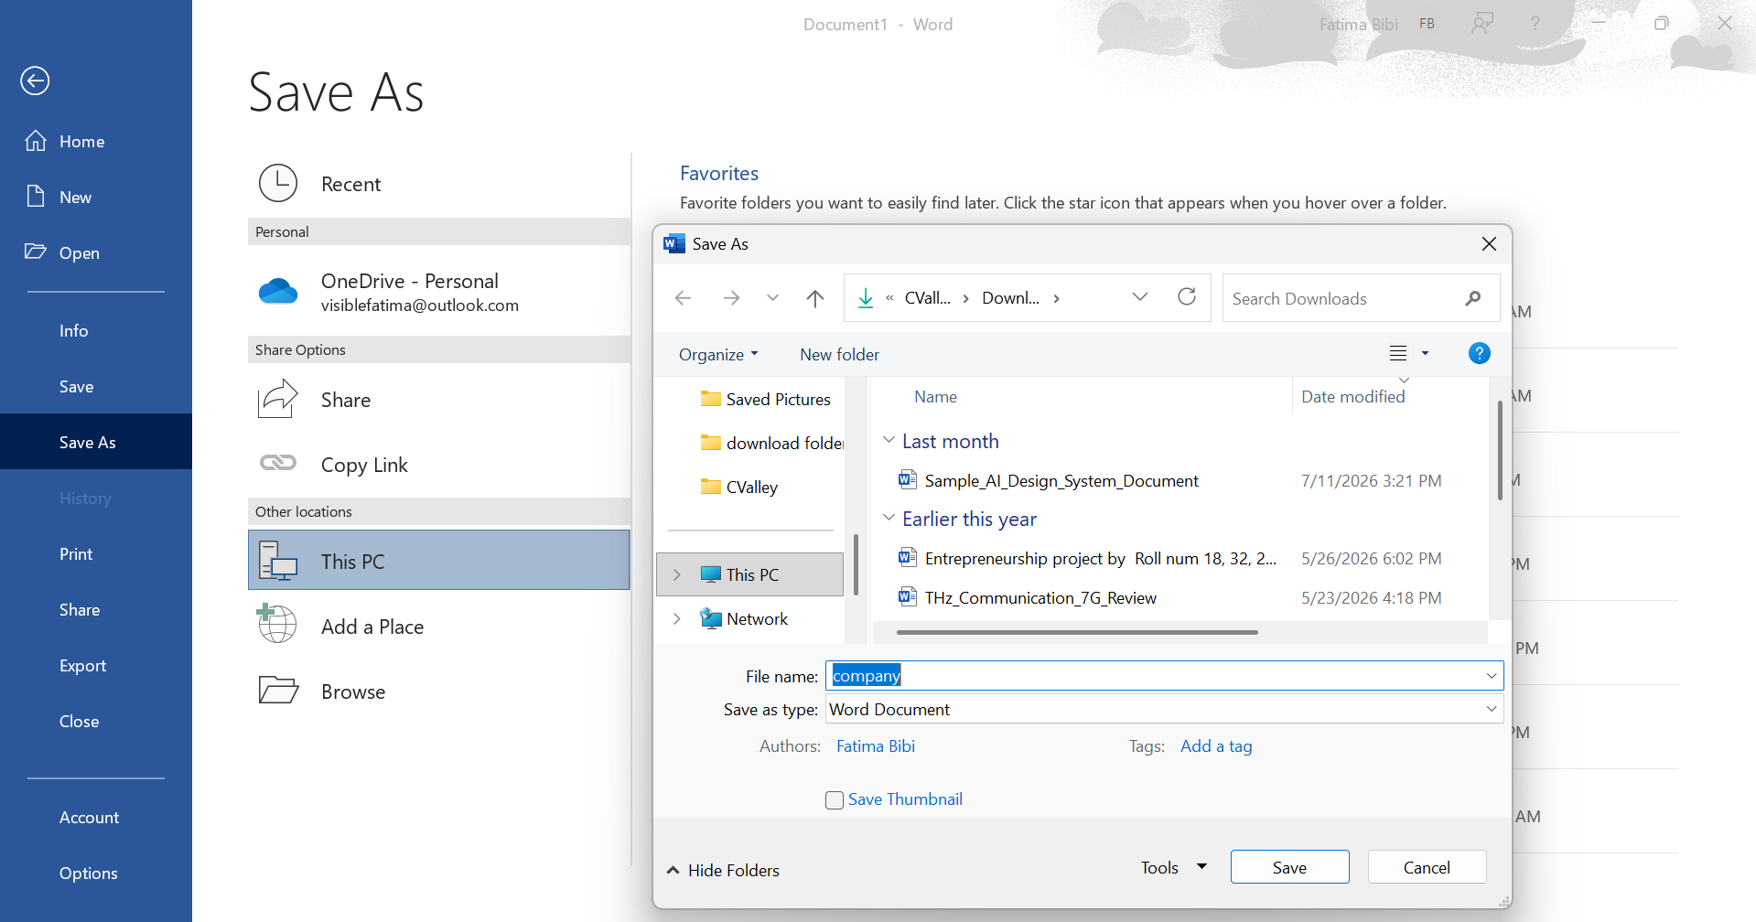The width and height of the screenshot is (1756, 922).
Task: Click the Fatima Bibi author link
Action: point(876,745)
